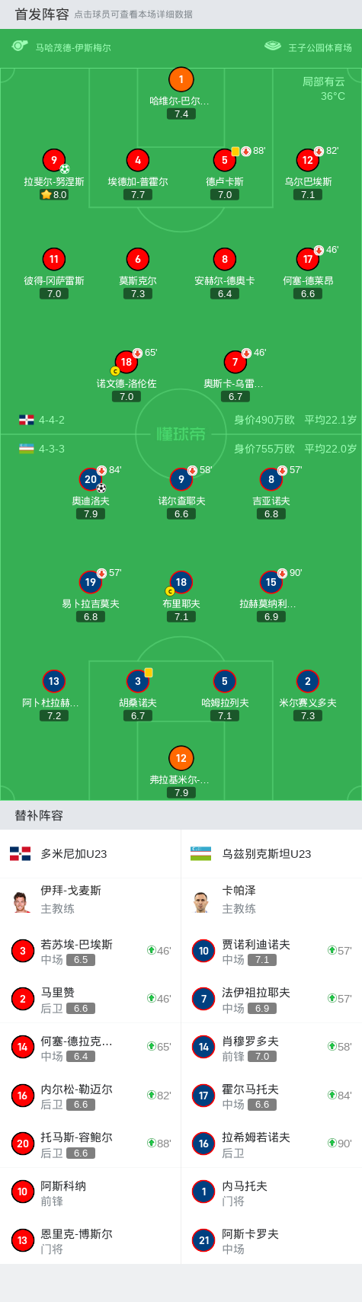362x1302 pixels.
Task: Click the Dominican flag beside 4-4-2 formation
Action: click(x=27, y=420)
